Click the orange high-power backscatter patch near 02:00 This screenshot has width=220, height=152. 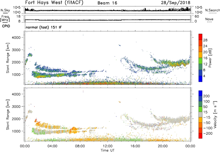(x=41, y=76)
